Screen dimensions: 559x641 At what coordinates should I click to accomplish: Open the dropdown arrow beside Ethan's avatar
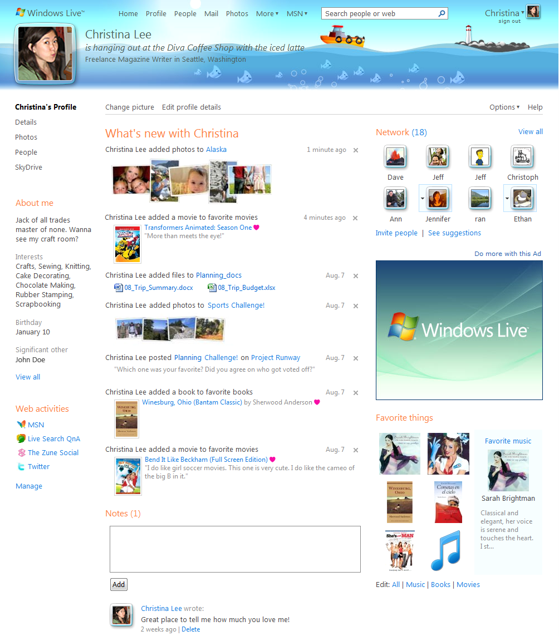[507, 198]
